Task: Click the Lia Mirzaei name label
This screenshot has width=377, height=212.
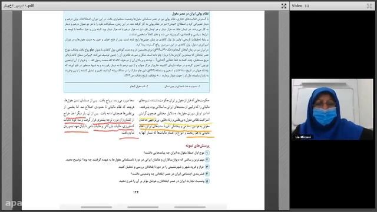Action: (303, 137)
